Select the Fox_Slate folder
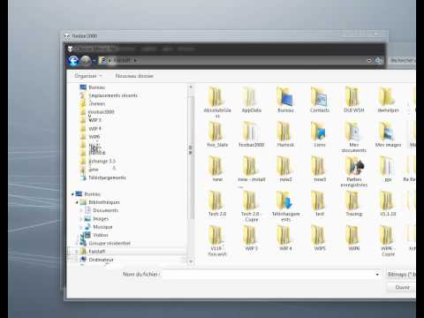Viewport: 424px width, 318px height. coord(217,134)
